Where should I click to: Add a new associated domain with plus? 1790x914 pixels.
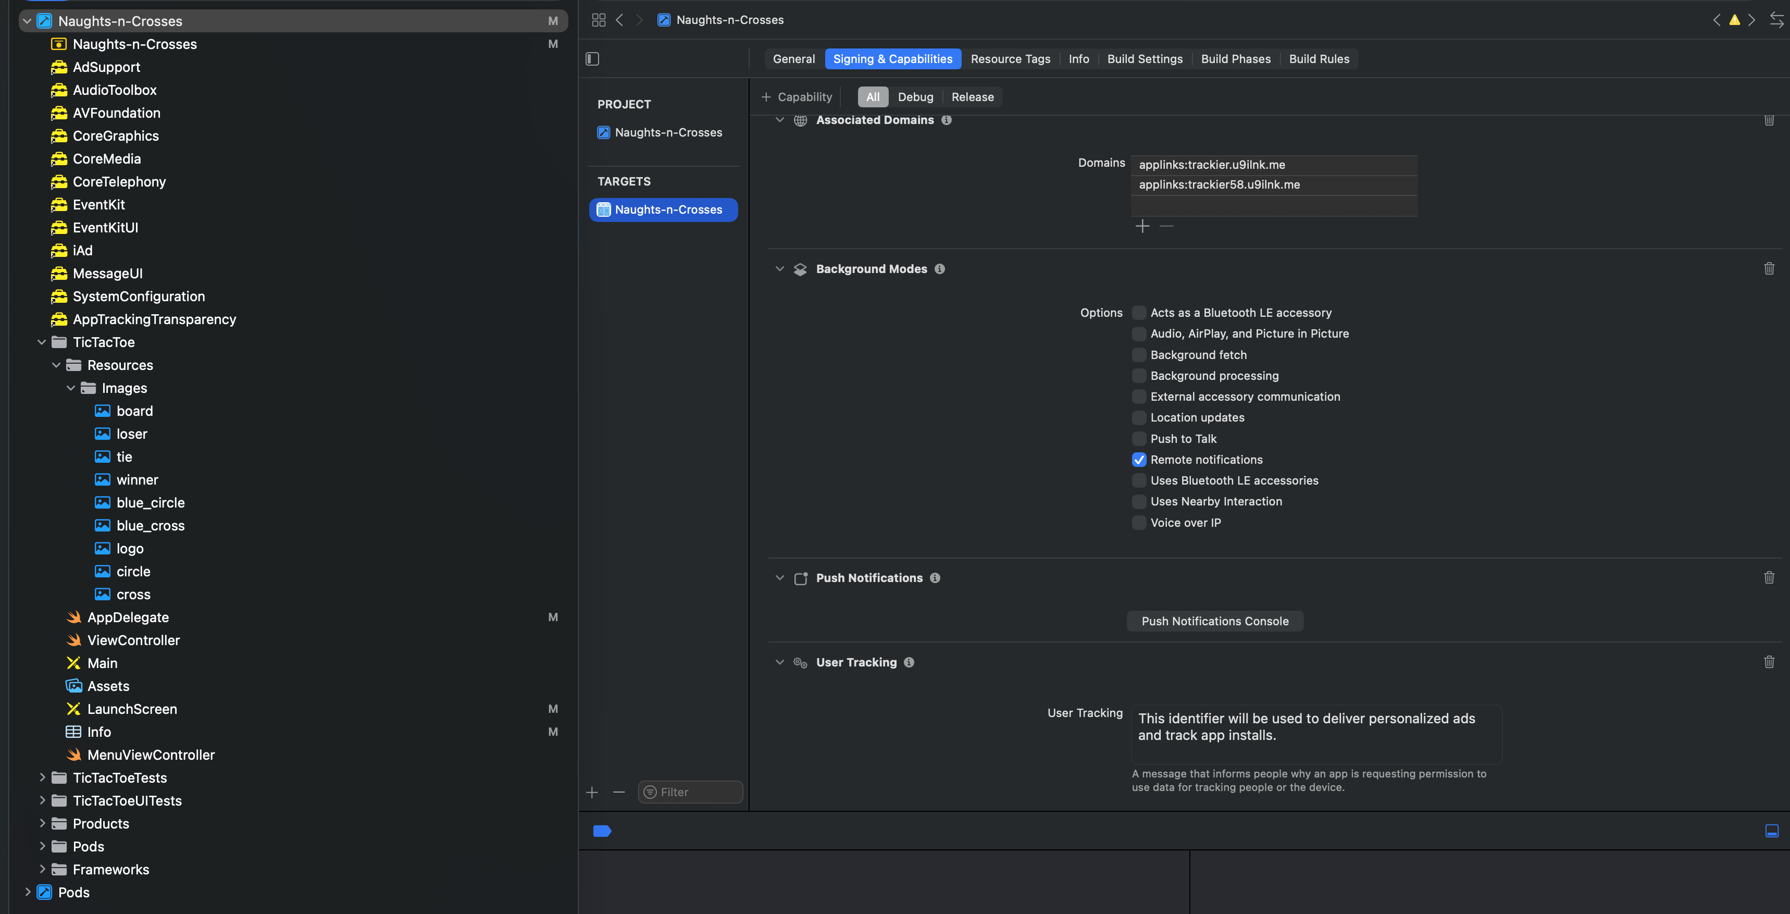click(x=1142, y=226)
